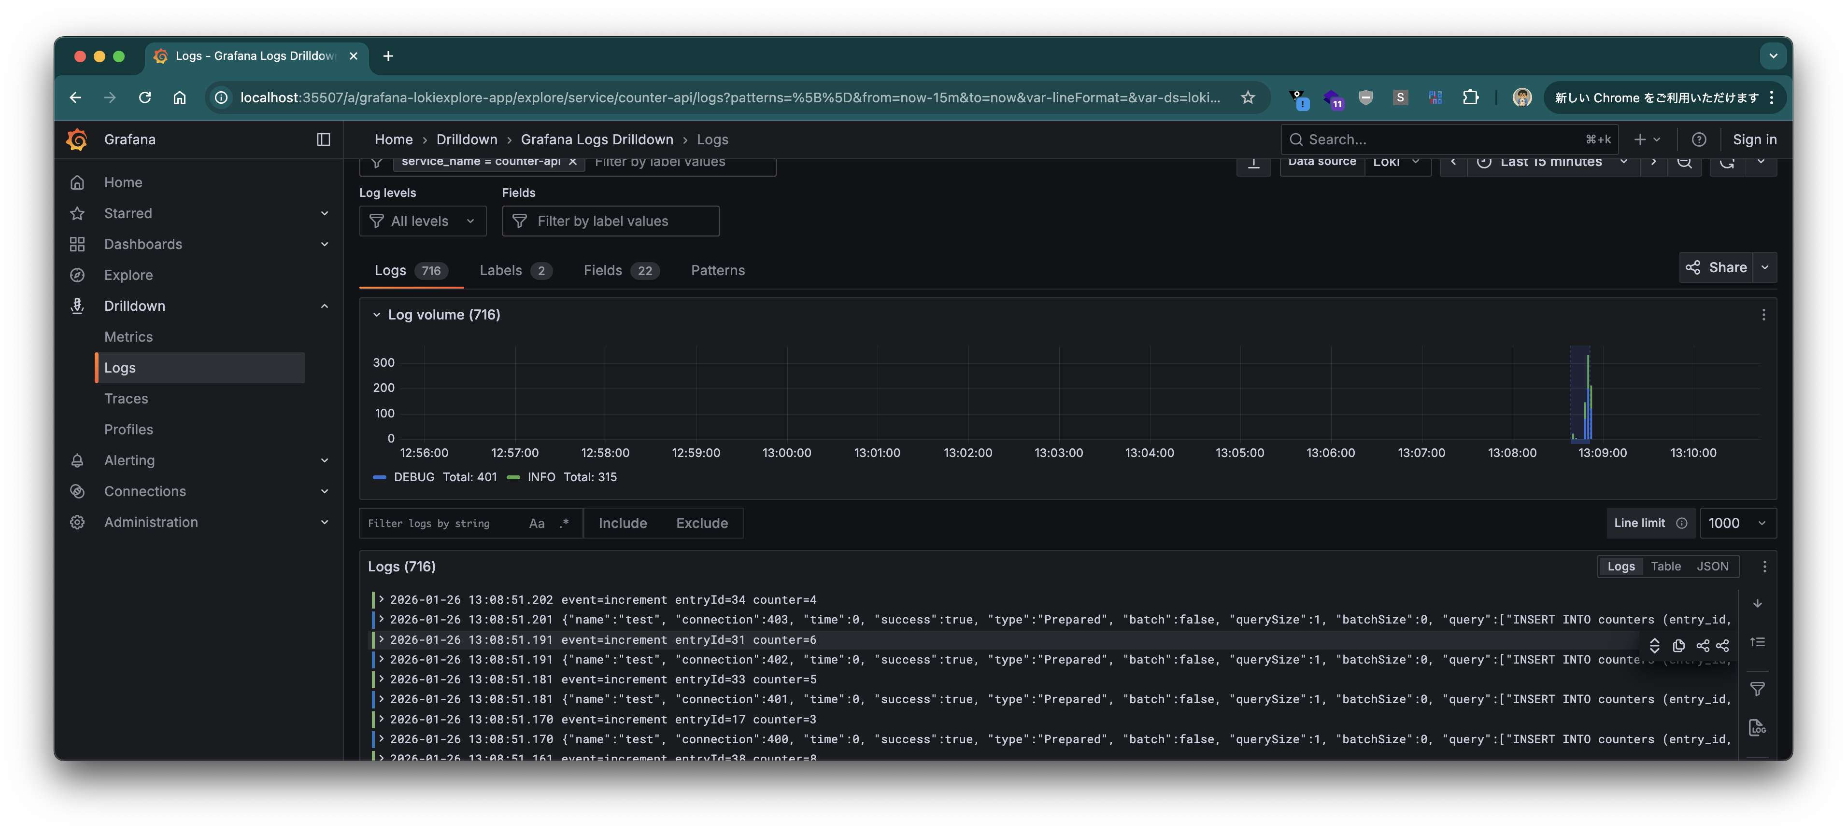Click the Filter logs by string field

(441, 523)
